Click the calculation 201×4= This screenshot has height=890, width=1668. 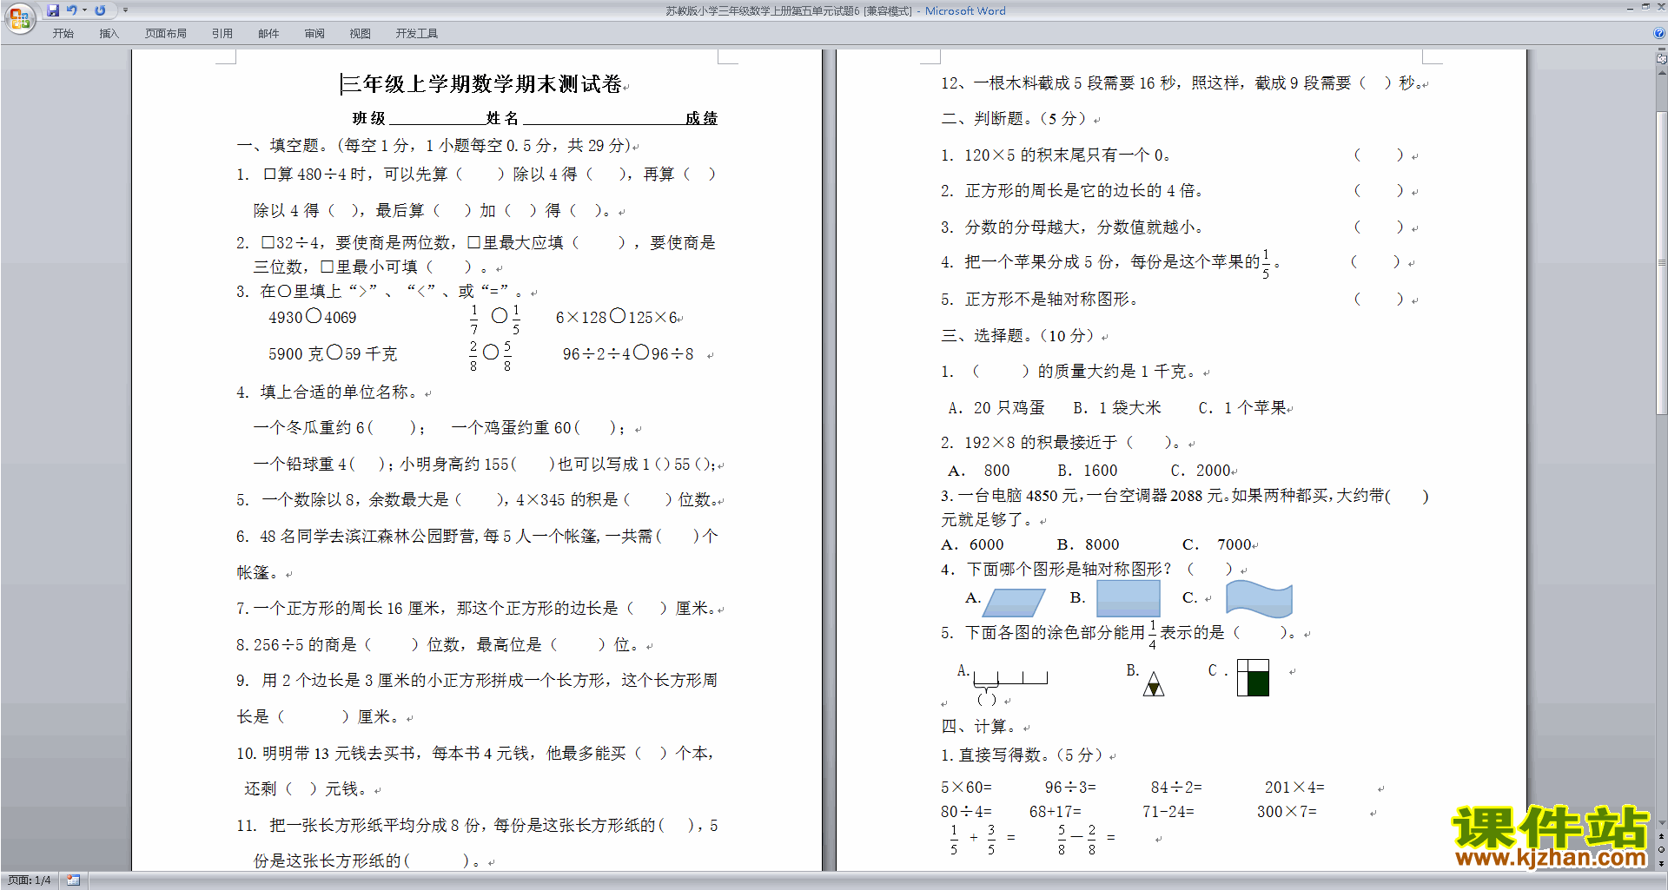click(1294, 788)
